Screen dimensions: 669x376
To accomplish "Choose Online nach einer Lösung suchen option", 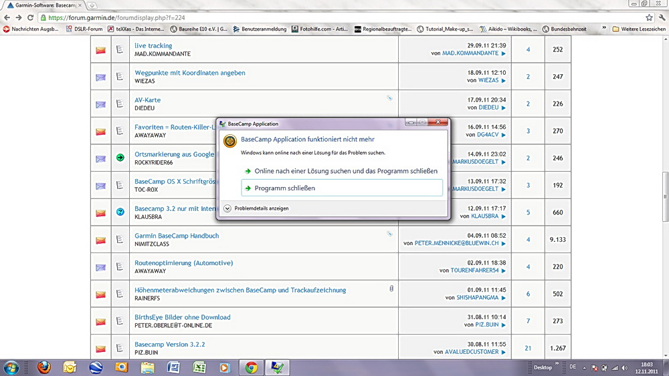I will click(x=342, y=171).
